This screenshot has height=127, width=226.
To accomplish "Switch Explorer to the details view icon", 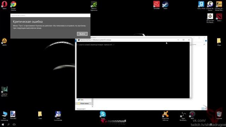I will 203,109.
